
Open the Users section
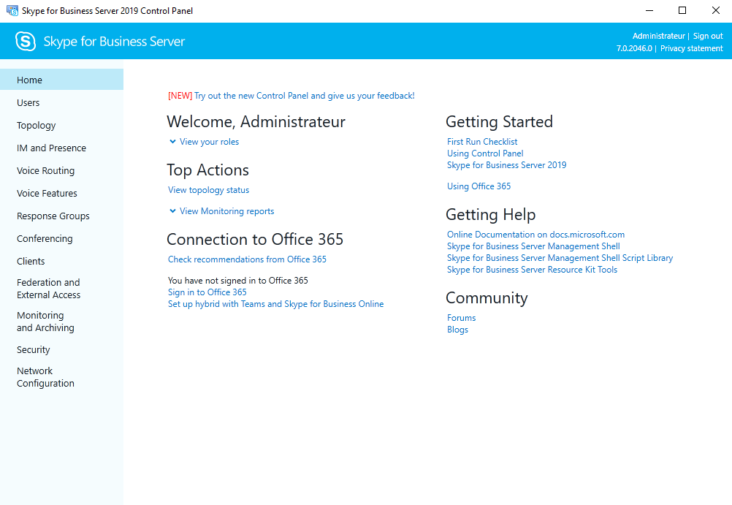click(61, 103)
